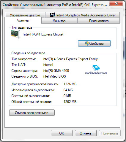Click the Intel(R) GMA 4500 adapter string
The image size is (126, 142).
tap(56, 71)
